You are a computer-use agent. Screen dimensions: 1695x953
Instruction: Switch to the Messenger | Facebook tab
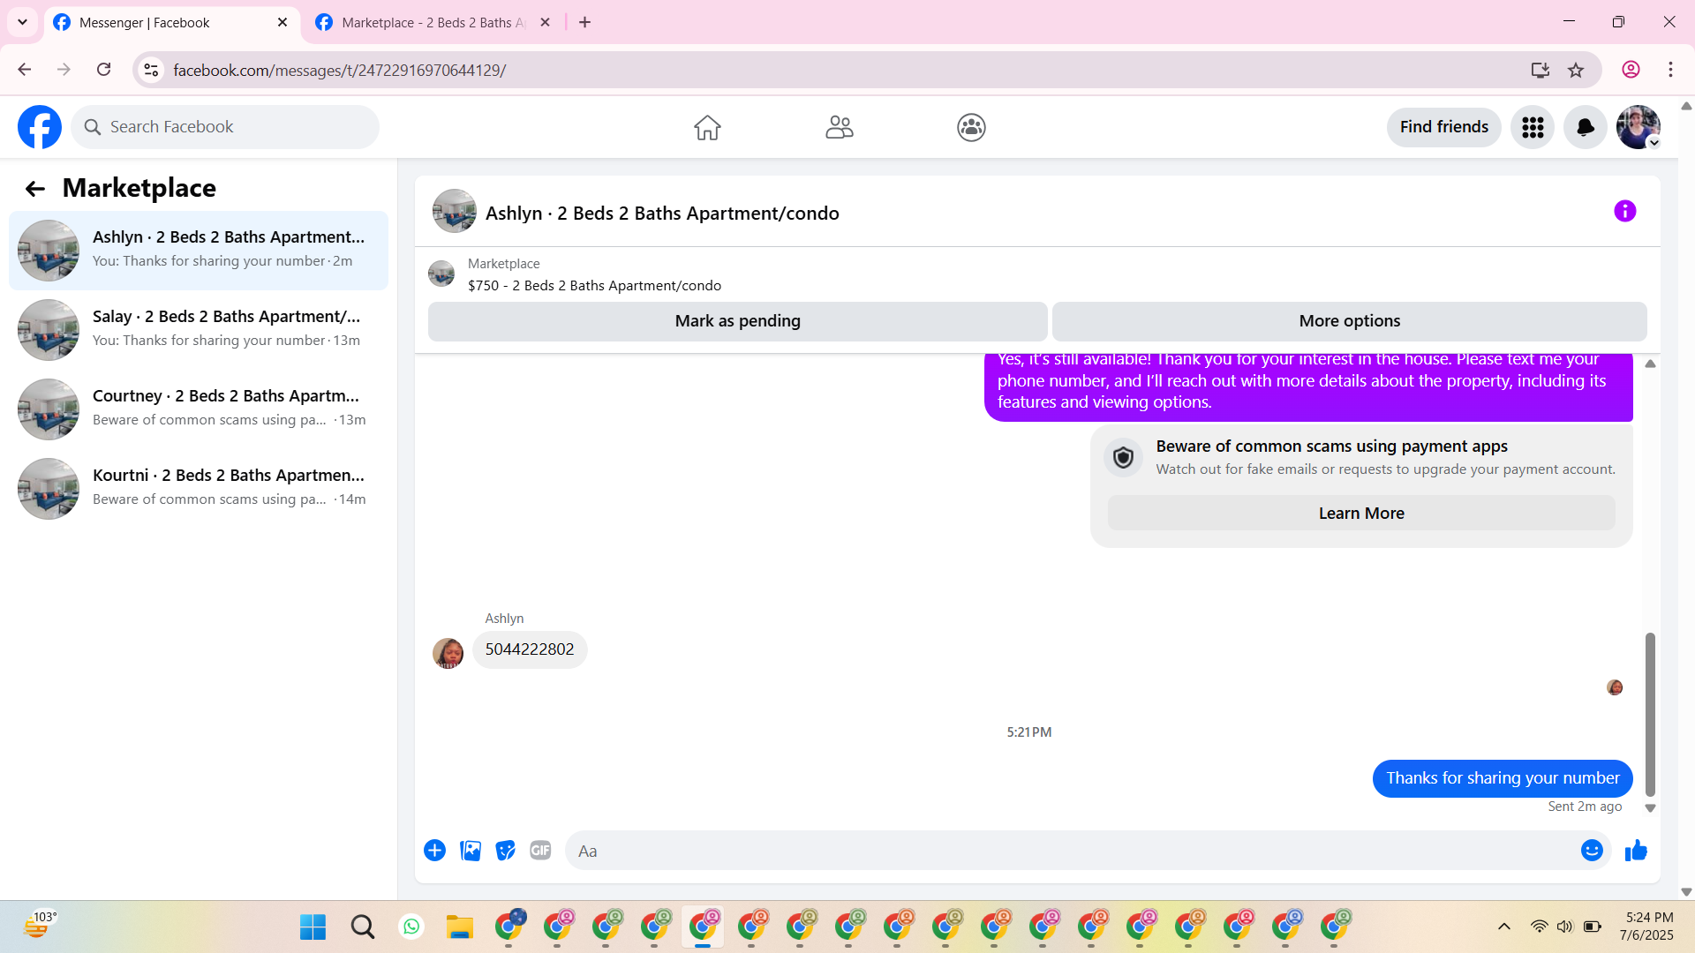tap(172, 23)
